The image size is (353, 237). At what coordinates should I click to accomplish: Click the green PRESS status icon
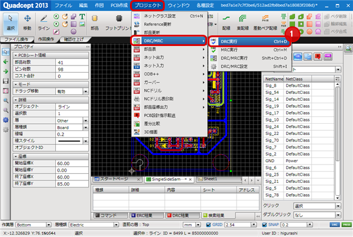(347, 225)
